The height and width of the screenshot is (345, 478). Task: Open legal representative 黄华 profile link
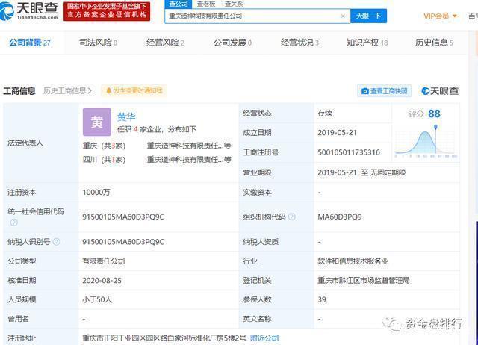pyautogui.click(x=126, y=116)
